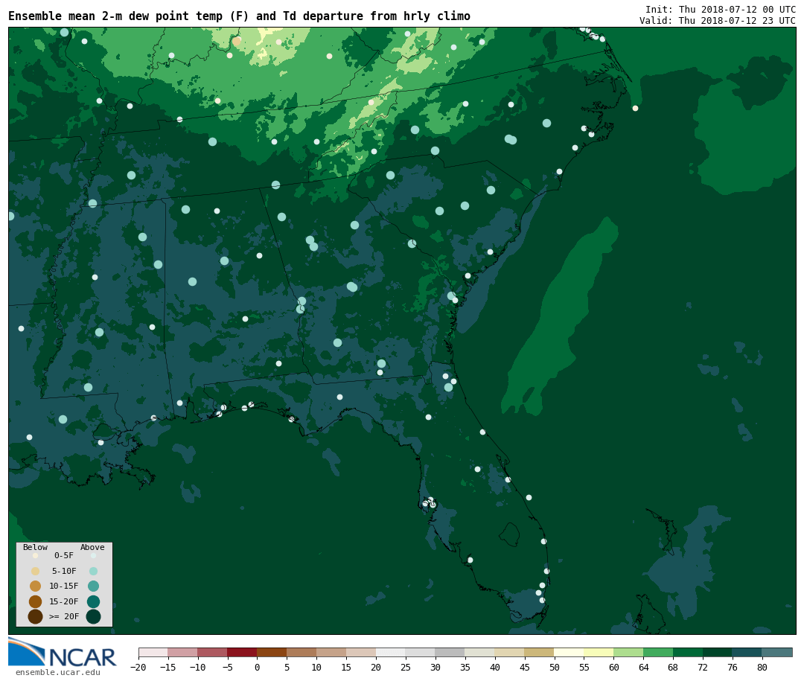Click the '>= 20F' legend label
Viewport: 804px width, 681px height.
[x=63, y=616]
